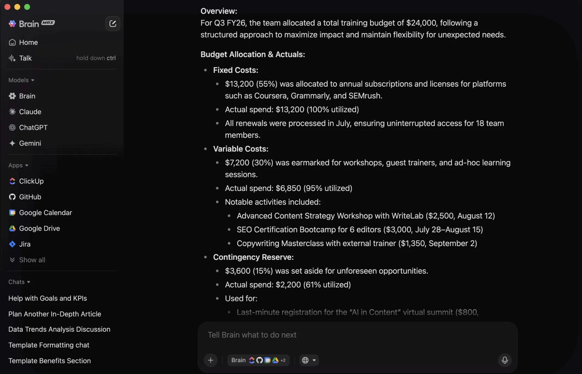Click the new chat compose icon

pyautogui.click(x=112, y=24)
